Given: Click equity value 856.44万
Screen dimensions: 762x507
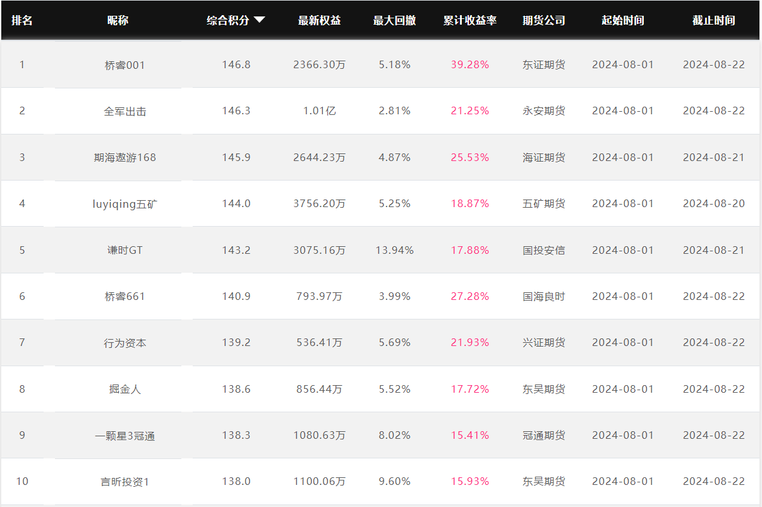Looking at the screenshot, I should click(x=320, y=390).
